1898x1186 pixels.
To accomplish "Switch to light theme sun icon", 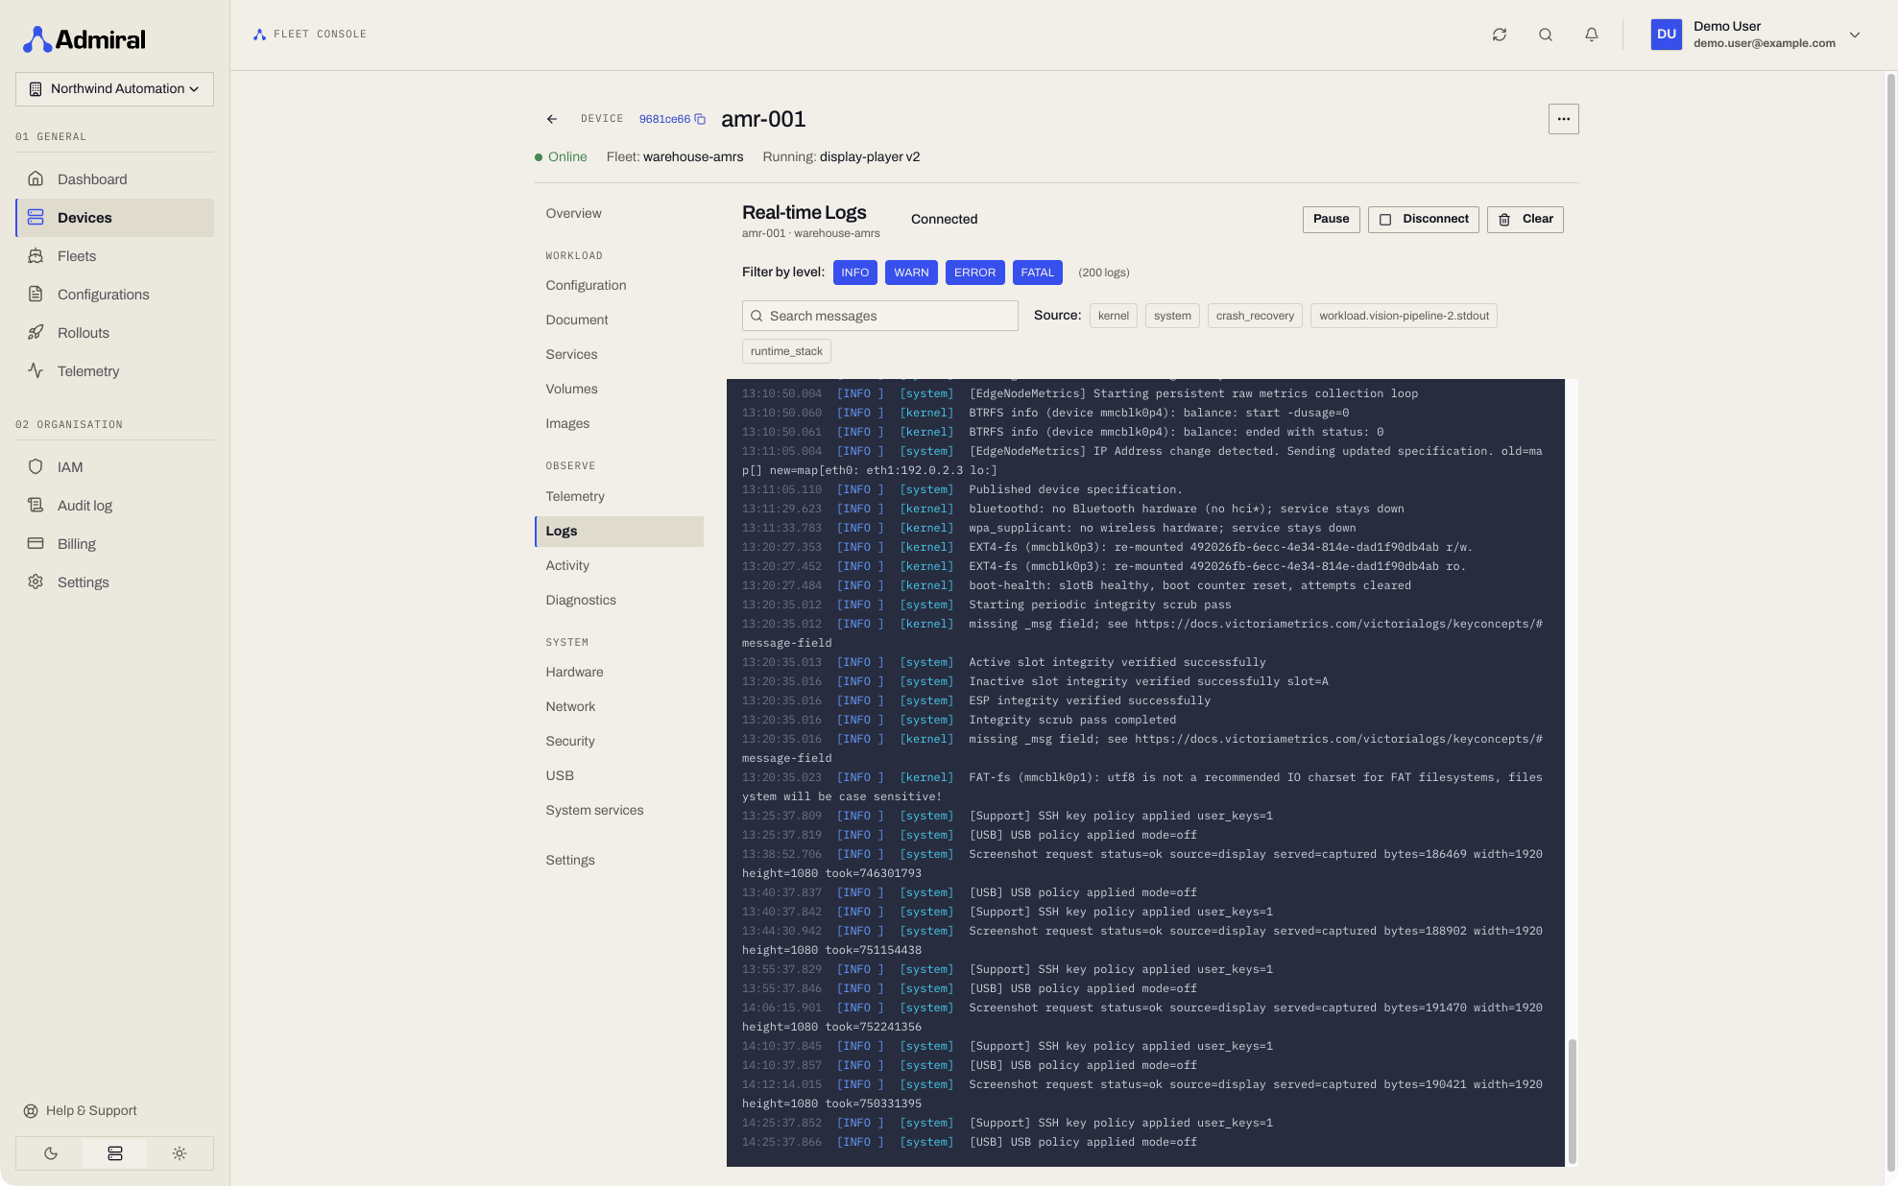I will (180, 1153).
